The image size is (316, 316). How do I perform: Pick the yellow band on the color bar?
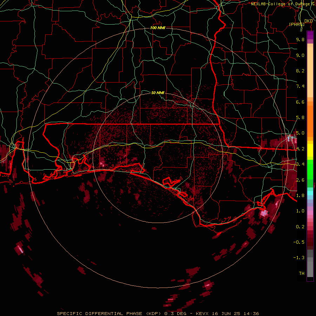pos(310,150)
